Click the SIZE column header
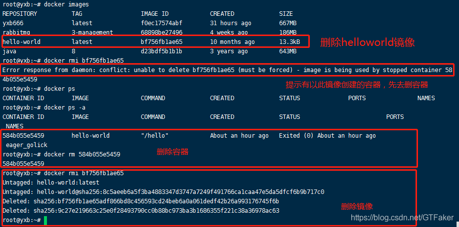The height and width of the screenshot is (227, 459). [x=286, y=14]
